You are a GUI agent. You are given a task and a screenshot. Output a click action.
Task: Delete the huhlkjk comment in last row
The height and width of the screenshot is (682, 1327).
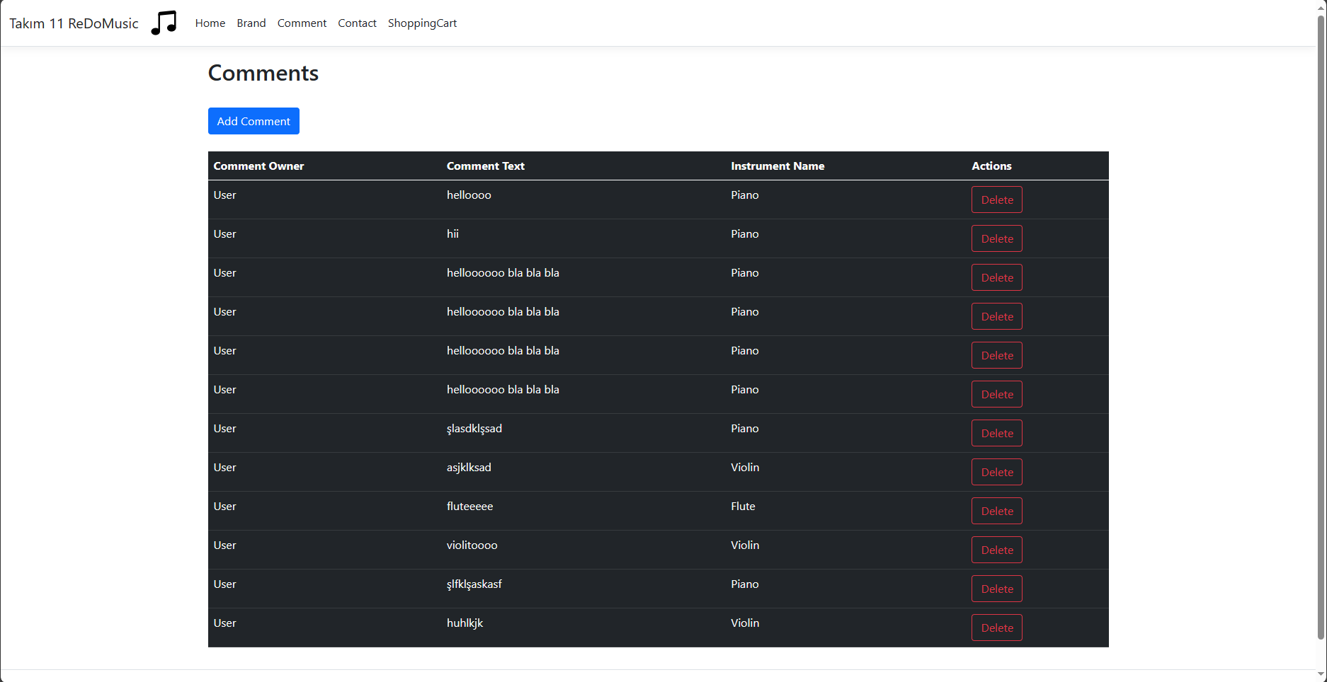(x=996, y=628)
